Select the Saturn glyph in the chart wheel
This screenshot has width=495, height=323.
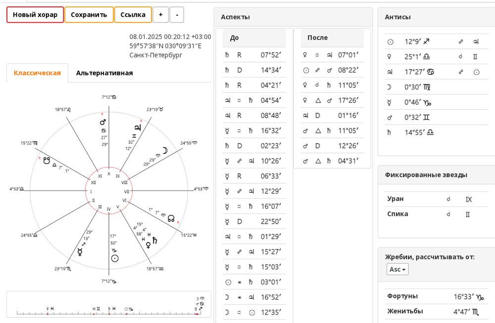click(x=154, y=241)
